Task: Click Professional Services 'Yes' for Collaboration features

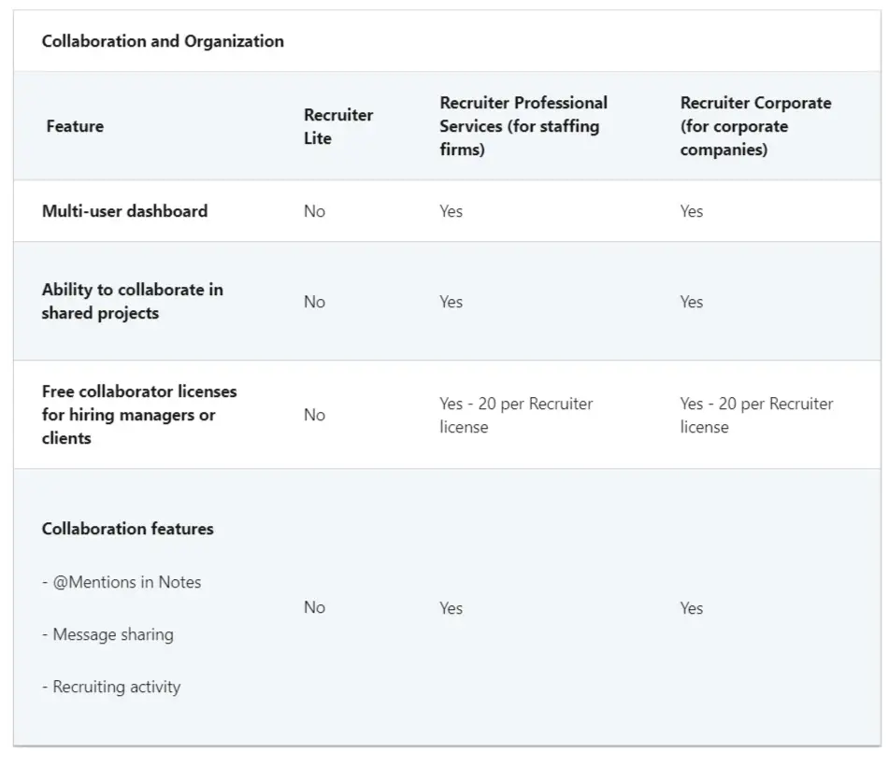Action: click(452, 608)
